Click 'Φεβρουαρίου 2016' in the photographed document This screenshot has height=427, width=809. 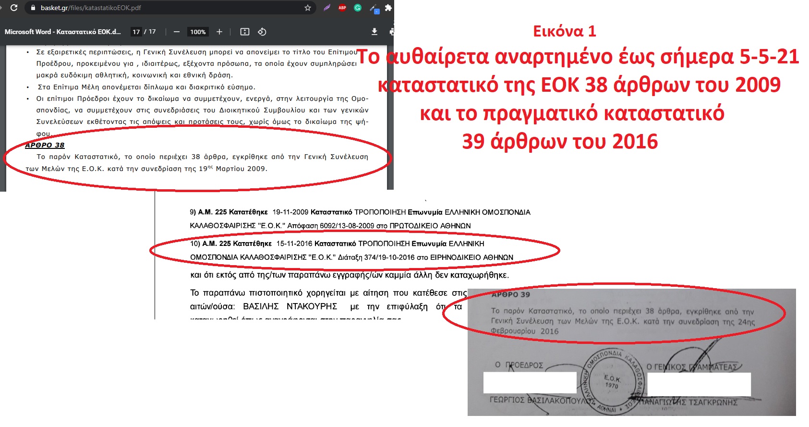pos(525,331)
